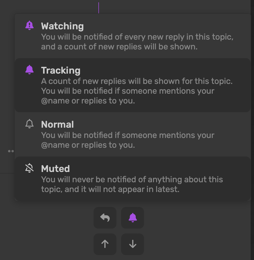Click the Watching bell icon with exclamation mark
254x260 pixels.
pos(29,25)
